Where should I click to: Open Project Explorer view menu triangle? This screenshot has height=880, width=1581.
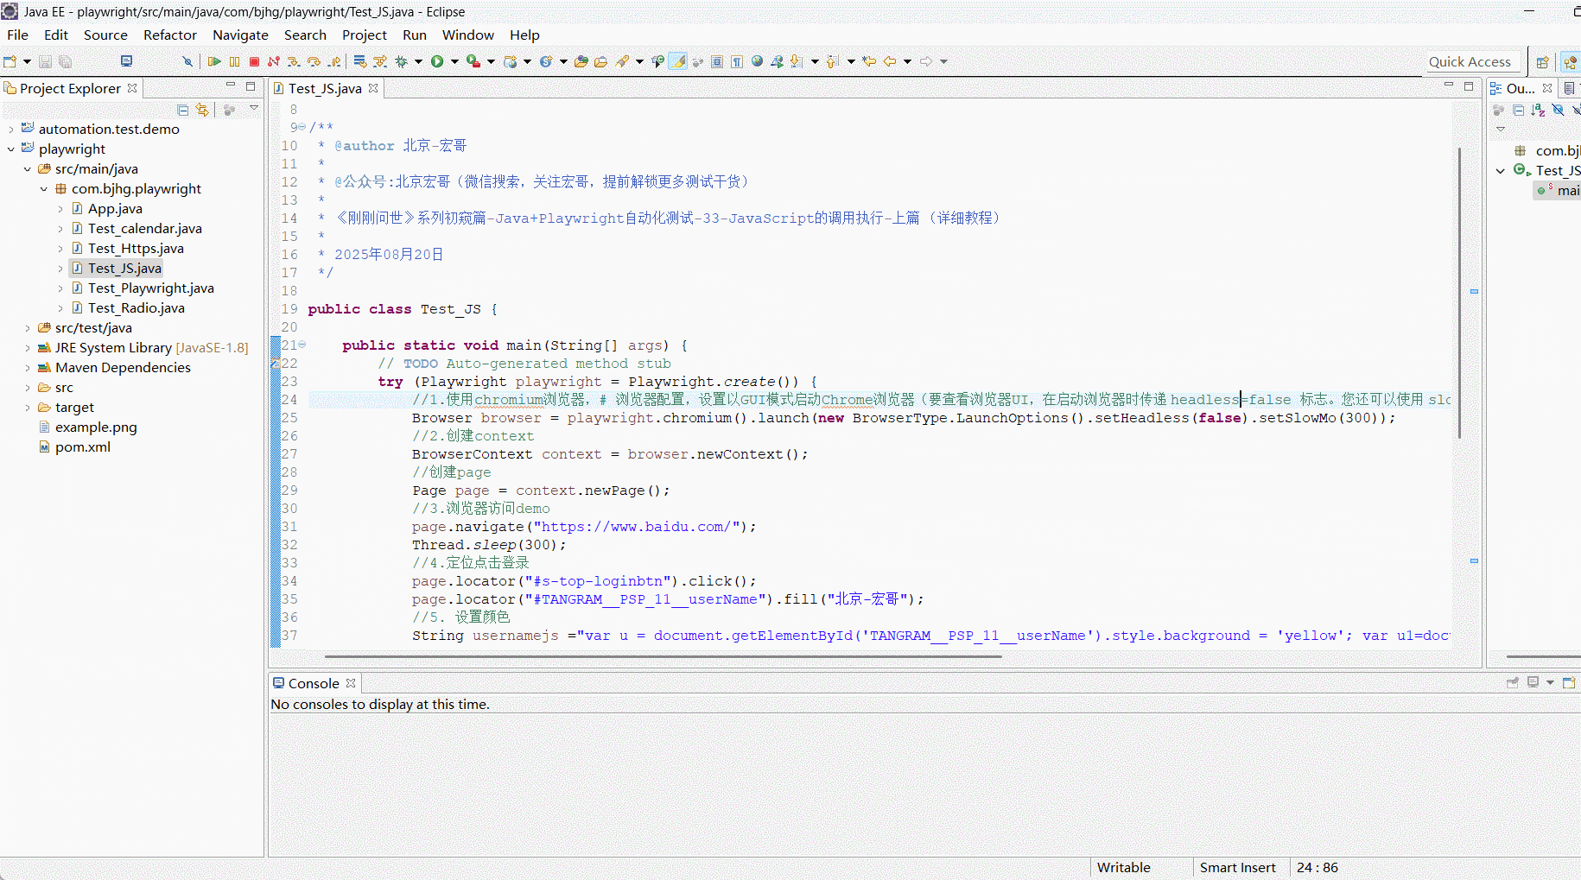coord(254,109)
